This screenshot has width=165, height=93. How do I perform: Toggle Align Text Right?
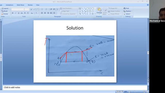(x=48, y=13)
